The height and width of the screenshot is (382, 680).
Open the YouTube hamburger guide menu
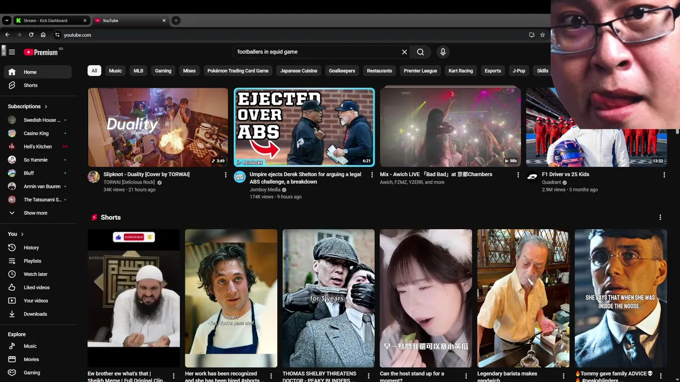[12, 52]
